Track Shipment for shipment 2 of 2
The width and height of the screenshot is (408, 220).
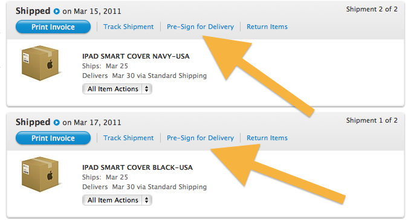(129, 27)
